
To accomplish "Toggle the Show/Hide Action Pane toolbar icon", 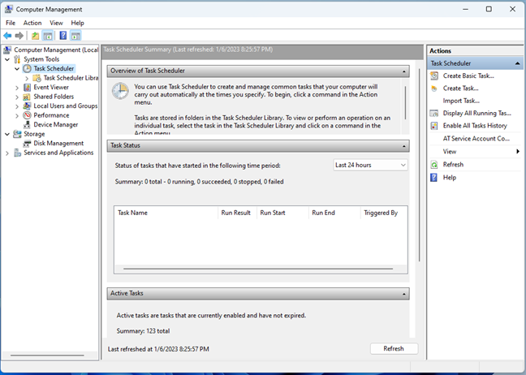I will (x=75, y=36).
